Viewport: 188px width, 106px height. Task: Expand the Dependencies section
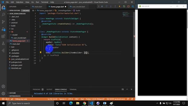click(x=18, y=96)
